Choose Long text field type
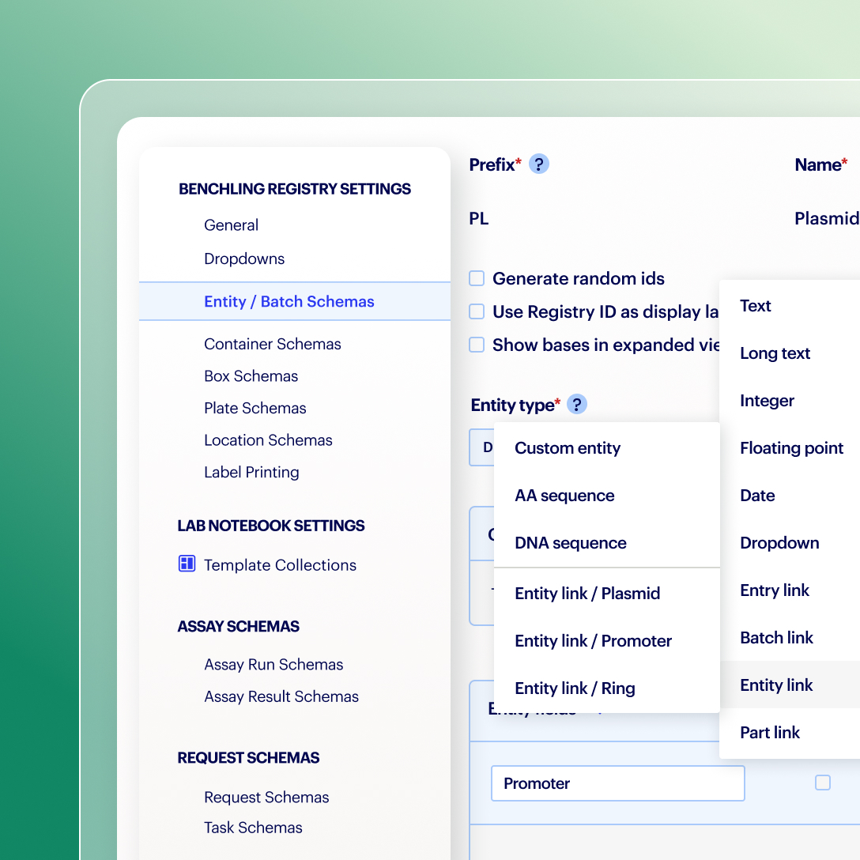 [x=790, y=353]
